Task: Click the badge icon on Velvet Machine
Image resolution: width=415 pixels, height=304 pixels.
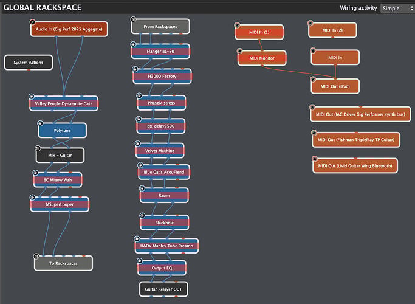Action: pos(137,143)
